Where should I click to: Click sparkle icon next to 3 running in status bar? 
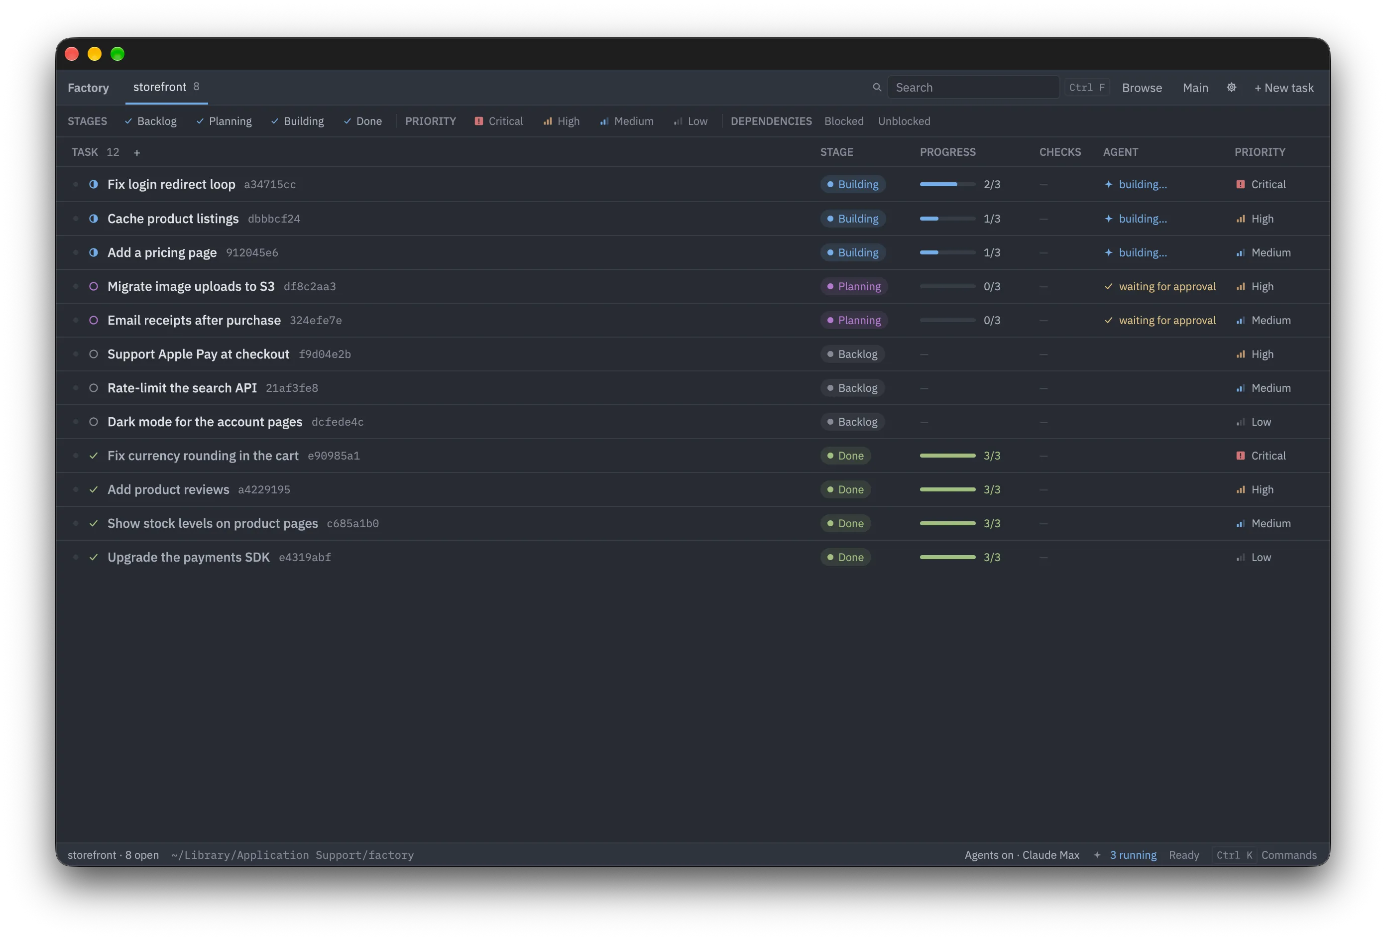click(1097, 855)
